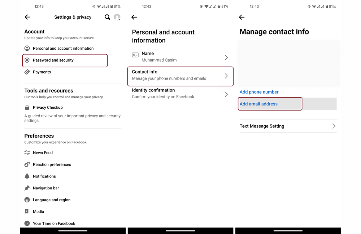Click the Media icon
The height and width of the screenshot is (234, 361).
coord(27,211)
